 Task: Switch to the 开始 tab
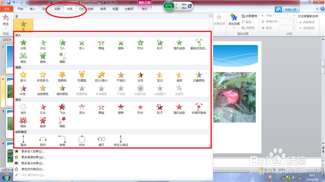20,9
